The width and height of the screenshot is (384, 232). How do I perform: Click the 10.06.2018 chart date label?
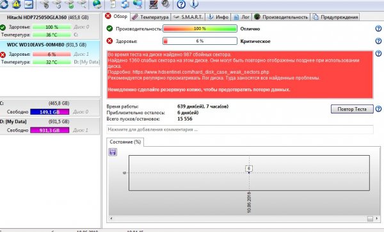tap(249, 203)
